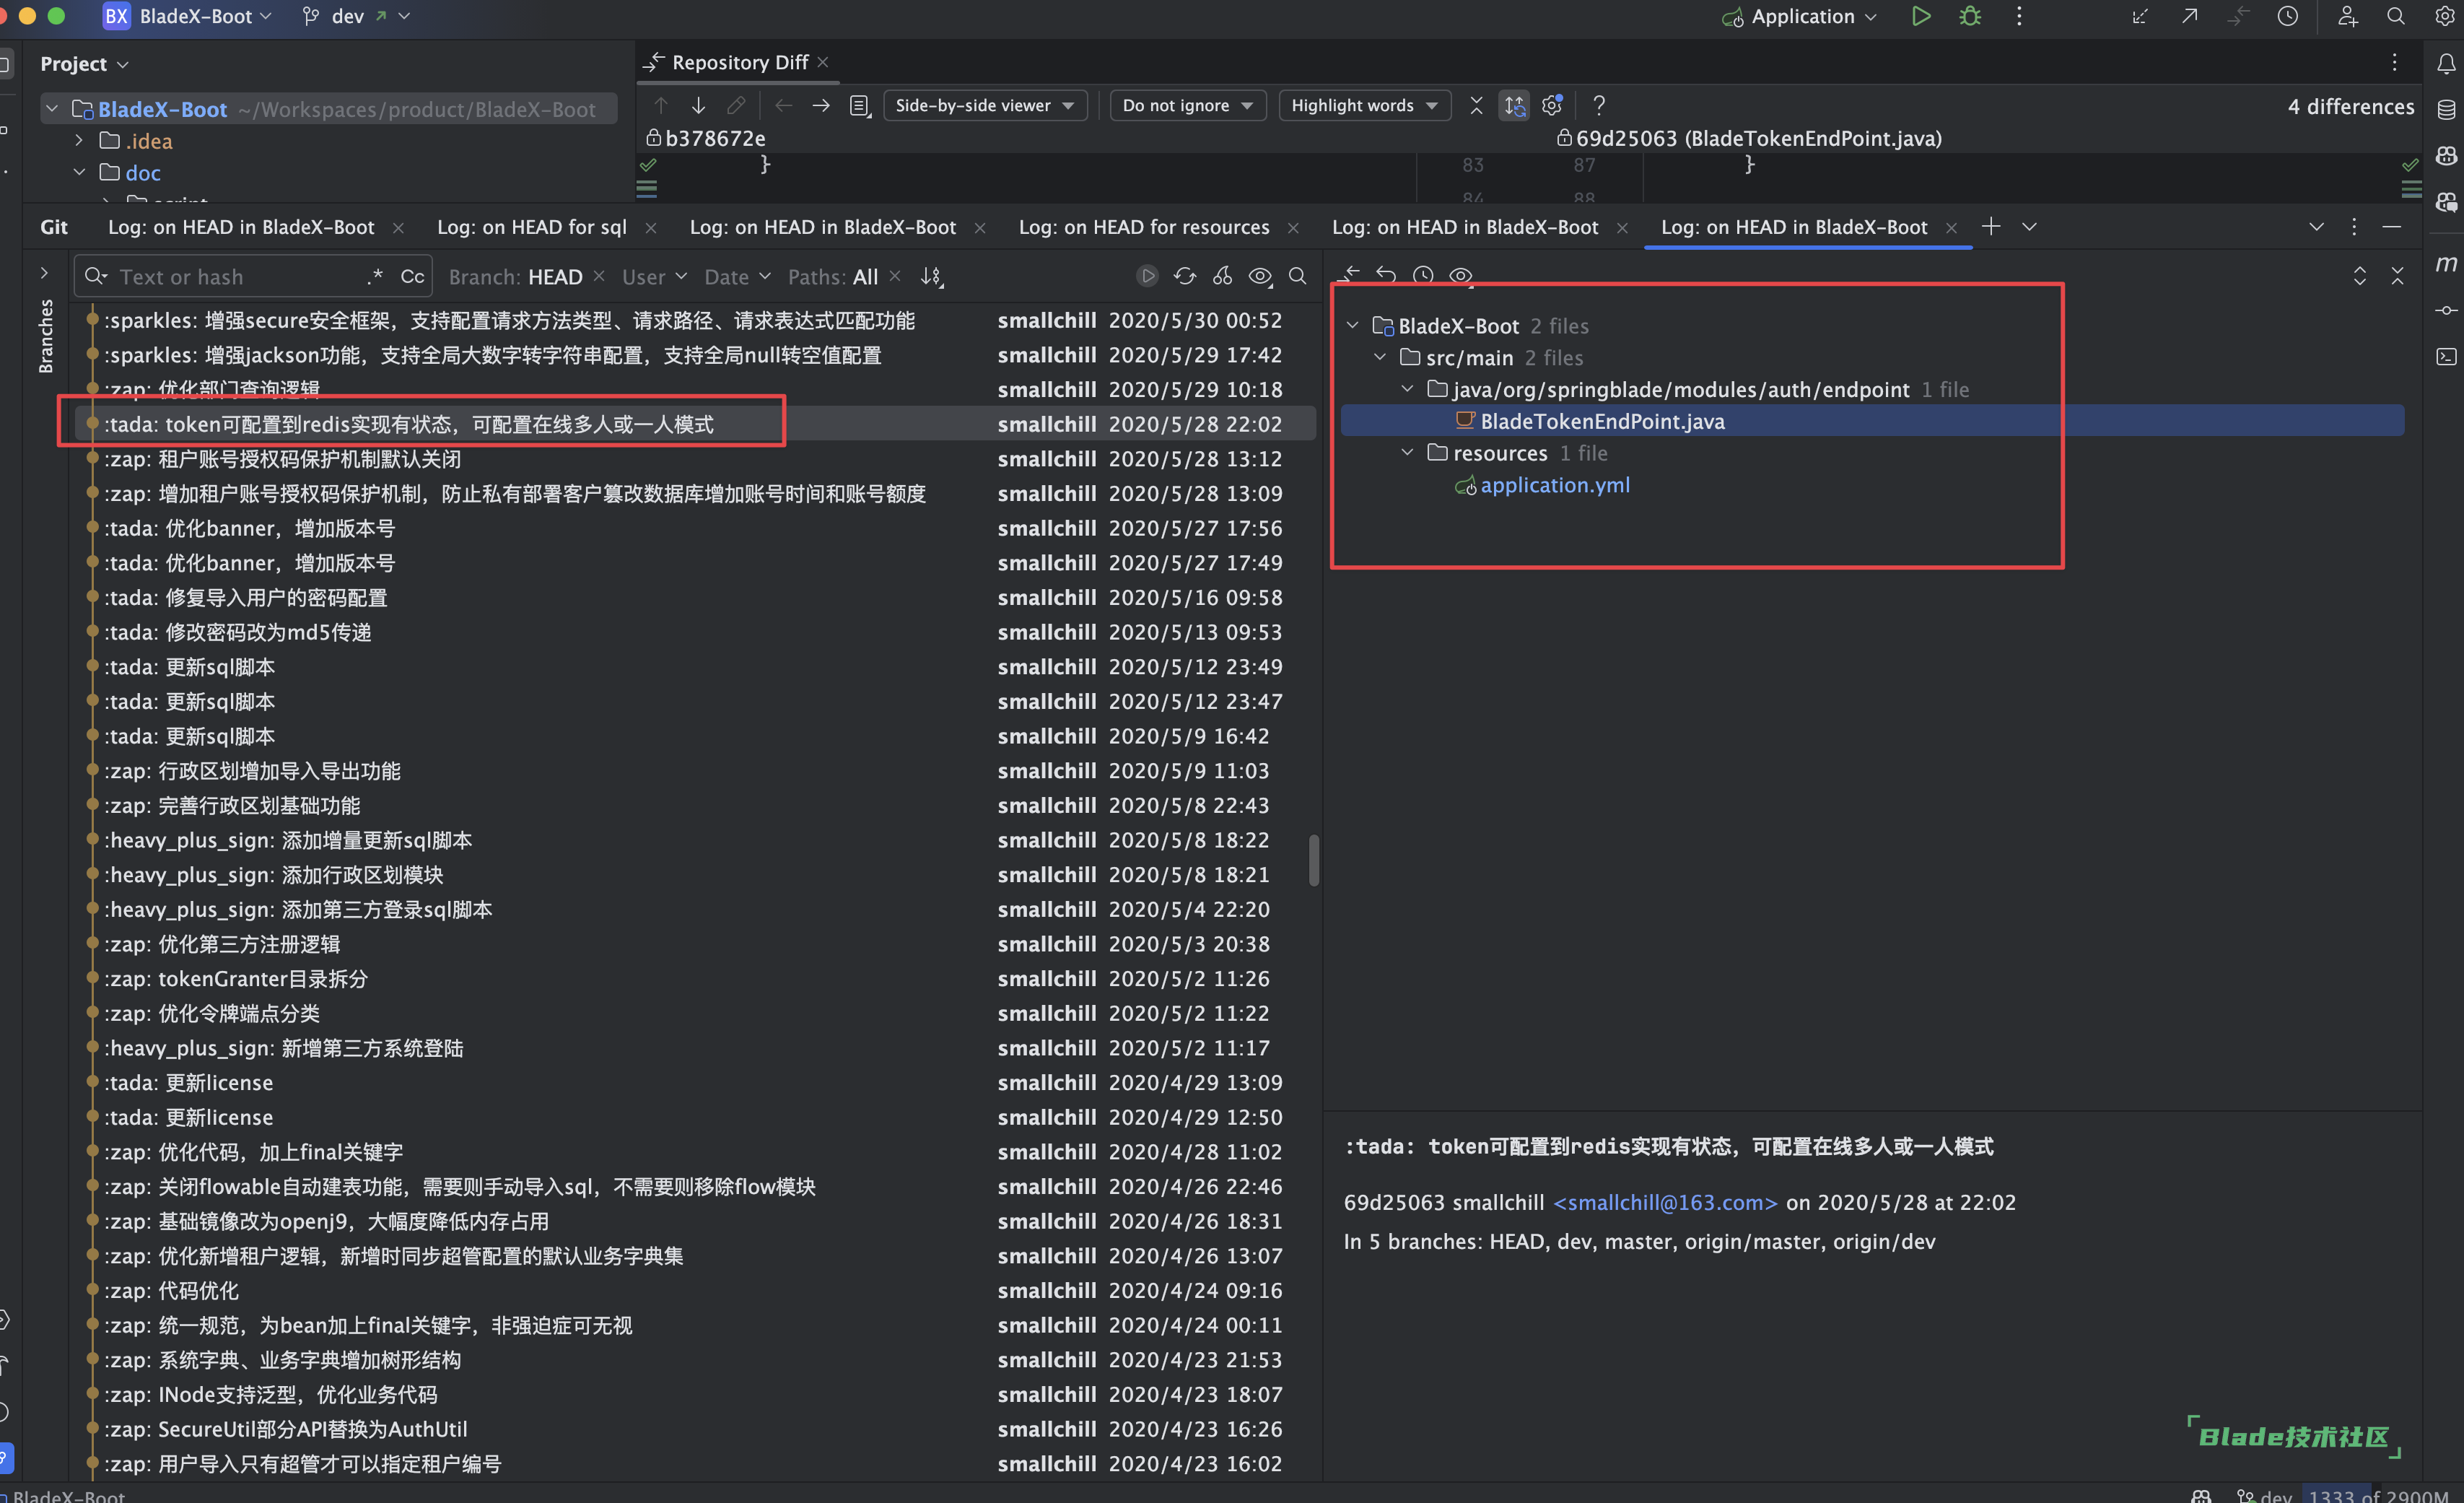
Task: Revert selected changes undo icon
Action: [1386, 275]
